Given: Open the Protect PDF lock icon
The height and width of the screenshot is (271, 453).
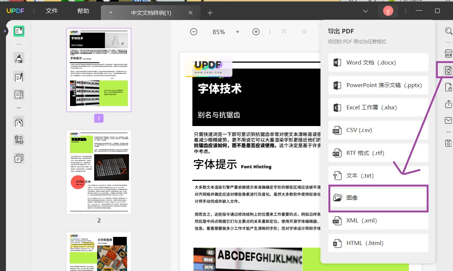Looking at the screenshot, I should point(449,87).
